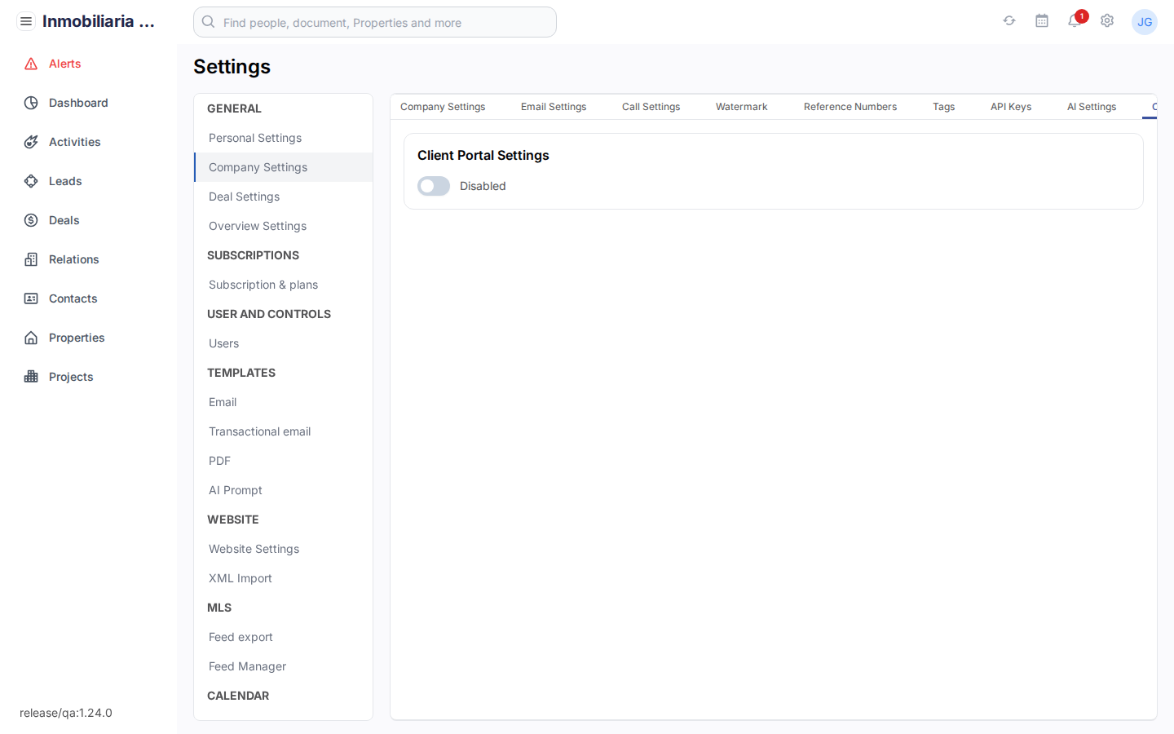The height and width of the screenshot is (734, 1174).
Task: Open the Activities section
Action: coord(30,142)
